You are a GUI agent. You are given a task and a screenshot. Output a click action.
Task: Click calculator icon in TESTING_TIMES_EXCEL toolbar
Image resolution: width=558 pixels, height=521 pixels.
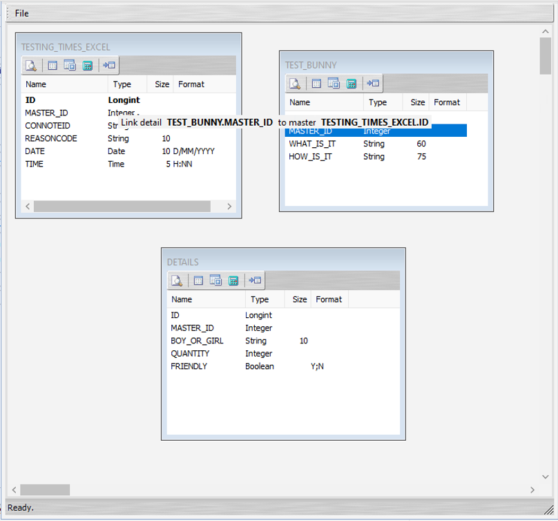[88, 66]
